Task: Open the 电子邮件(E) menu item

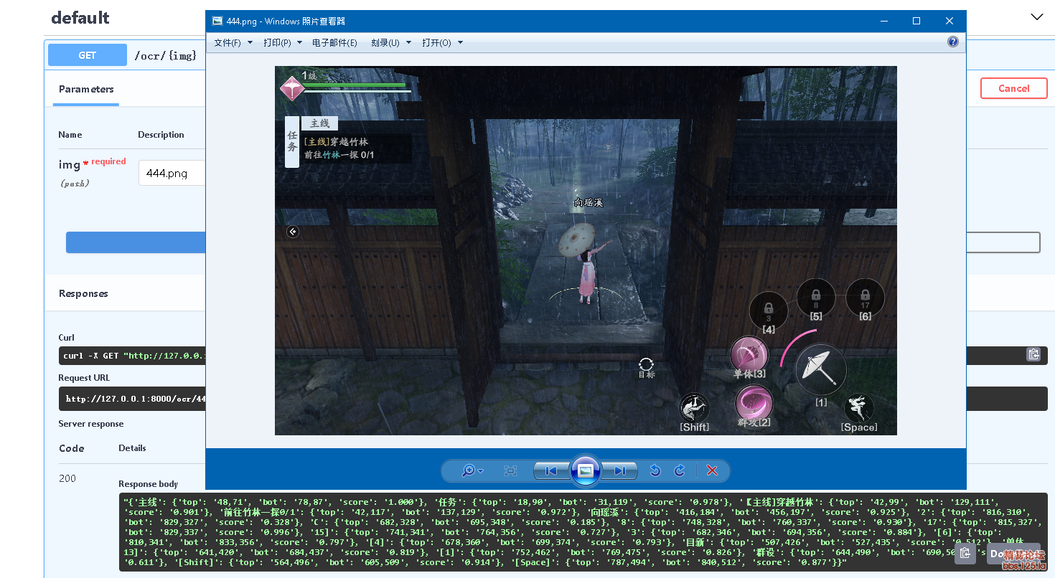Action: [x=334, y=43]
